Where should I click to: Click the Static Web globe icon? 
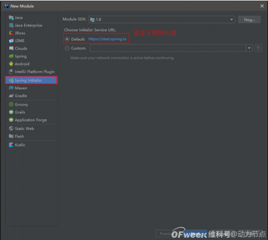11,128
